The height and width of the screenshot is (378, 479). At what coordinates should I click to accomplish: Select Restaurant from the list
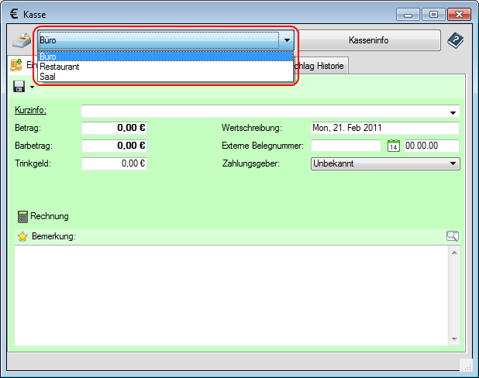pos(60,67)
